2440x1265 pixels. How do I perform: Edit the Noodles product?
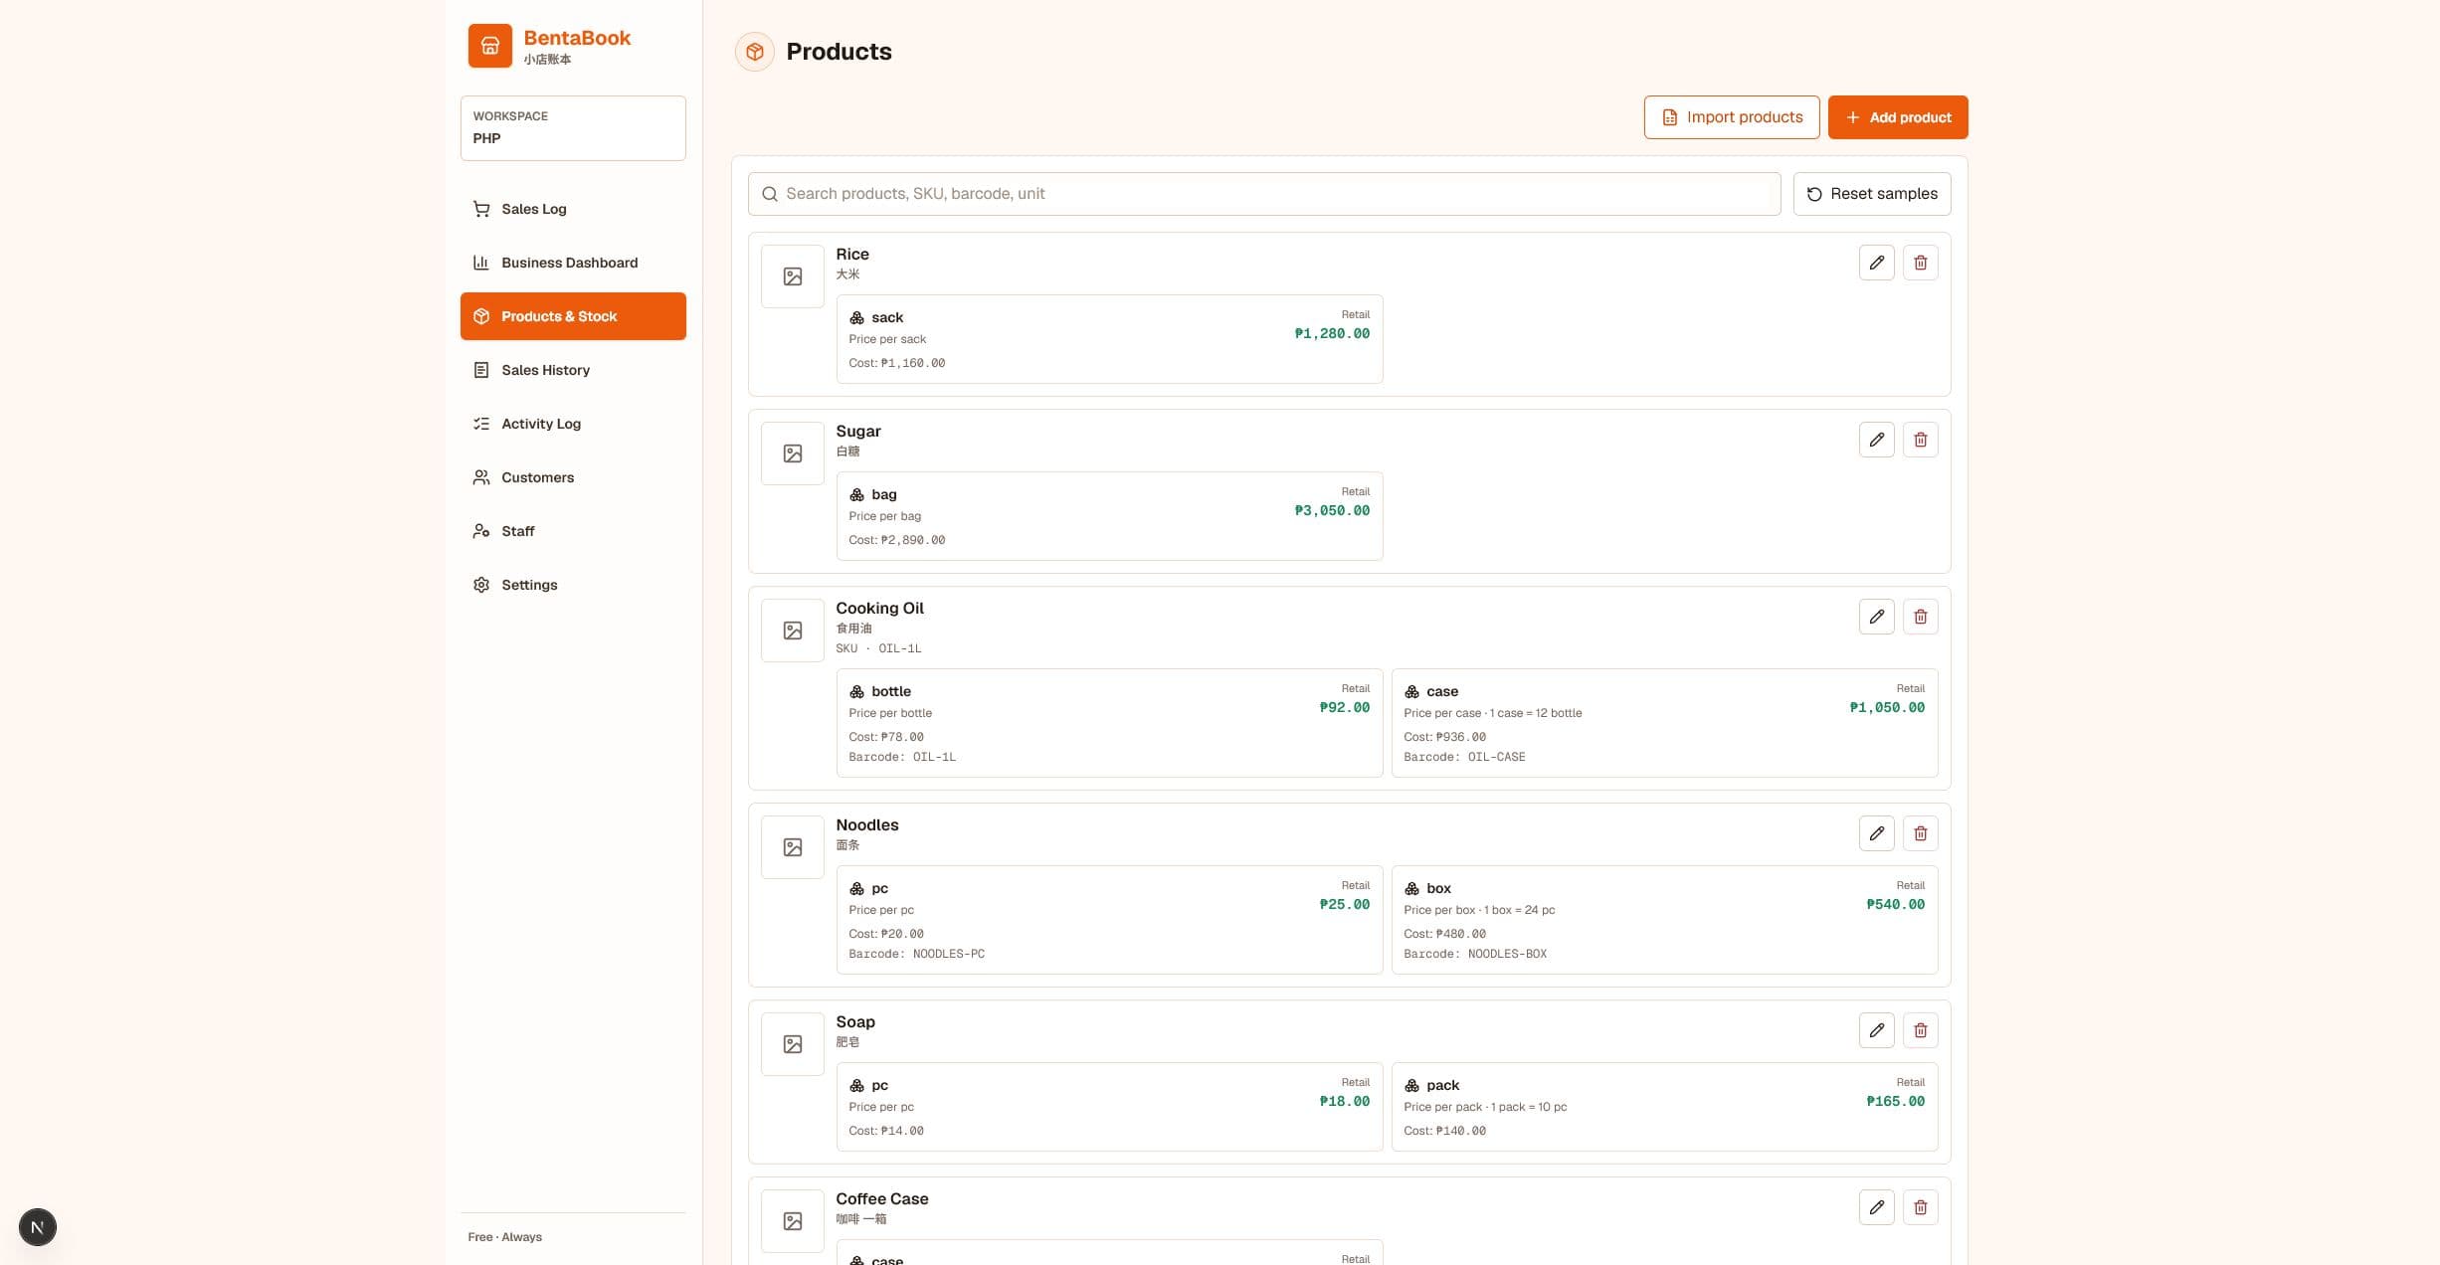point(1876,833)
